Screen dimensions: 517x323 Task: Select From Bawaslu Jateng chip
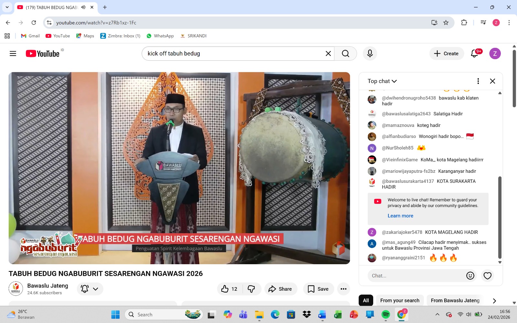455,300
